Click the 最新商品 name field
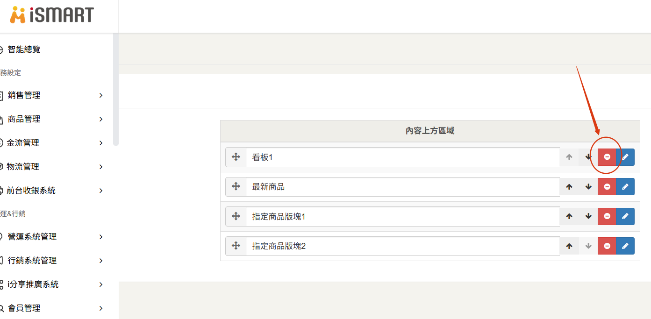 (x=403, y=187)
